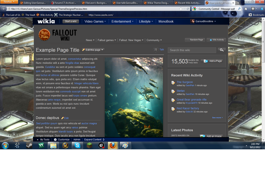The width and height of the screenshot is (265, 175).
Task: Open the GarouxBloodline user menu
Action: click(x=203, y=21)
